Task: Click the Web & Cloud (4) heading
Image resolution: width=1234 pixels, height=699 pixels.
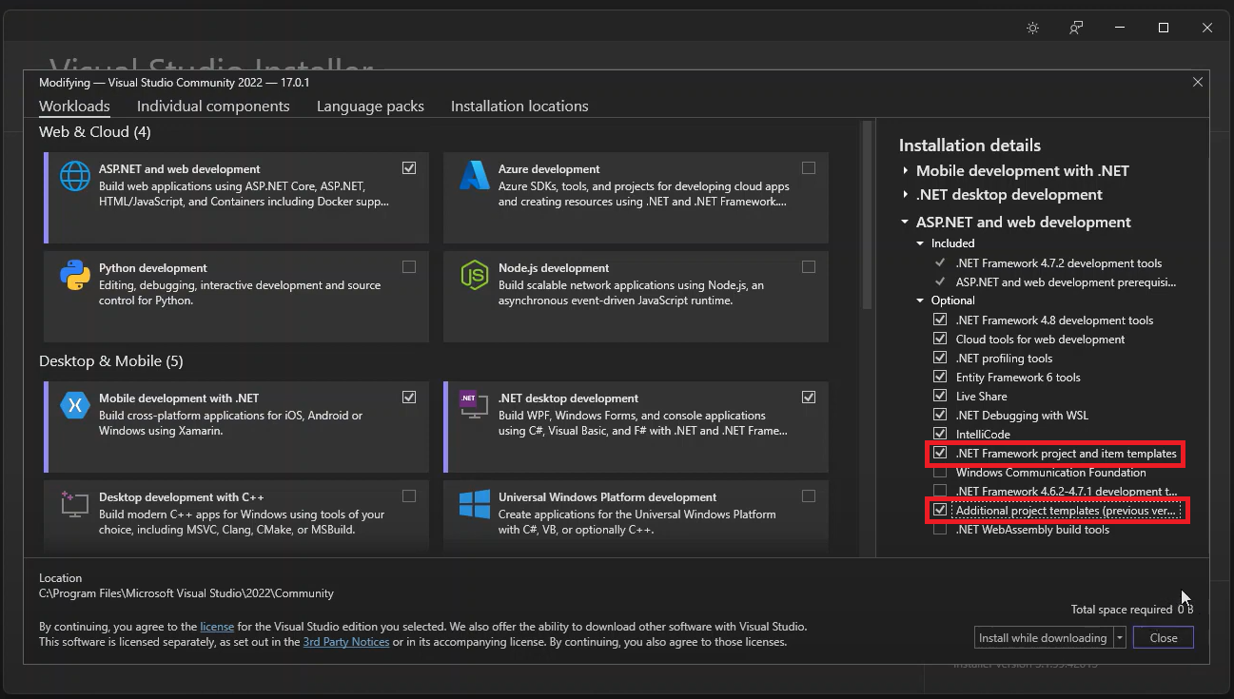Action: click(x=95, y=132)
